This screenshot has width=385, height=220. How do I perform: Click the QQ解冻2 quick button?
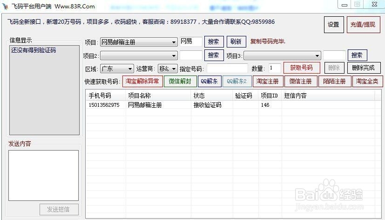(x=237, y=82)
